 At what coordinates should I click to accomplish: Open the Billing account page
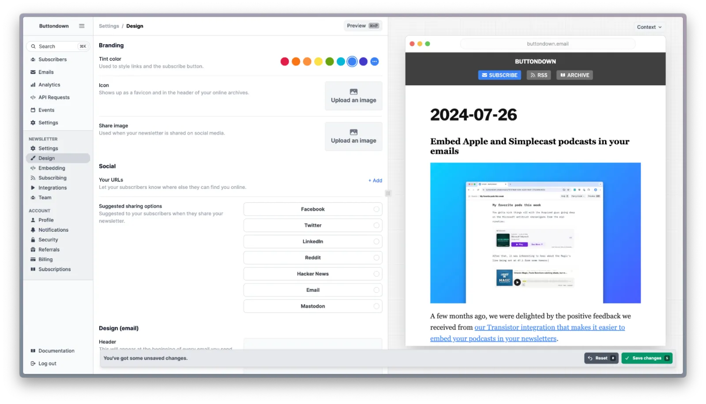coord(45,260)
